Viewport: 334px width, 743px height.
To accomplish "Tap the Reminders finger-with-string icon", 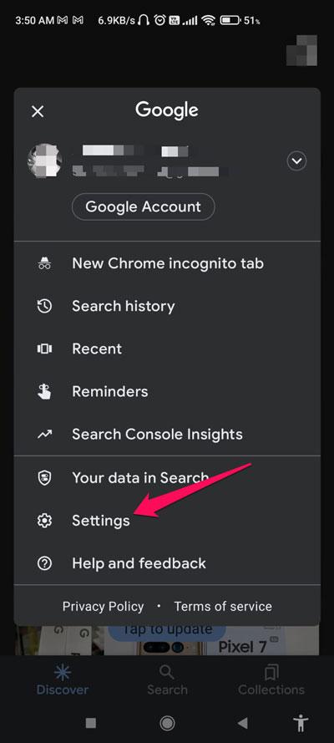I will point(44,392).
